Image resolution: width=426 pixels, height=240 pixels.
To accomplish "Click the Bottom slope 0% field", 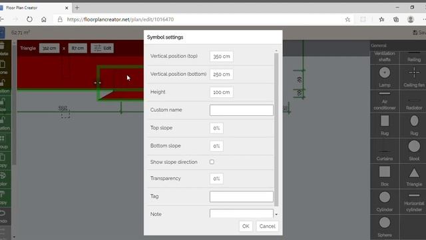I will [216, 146].
